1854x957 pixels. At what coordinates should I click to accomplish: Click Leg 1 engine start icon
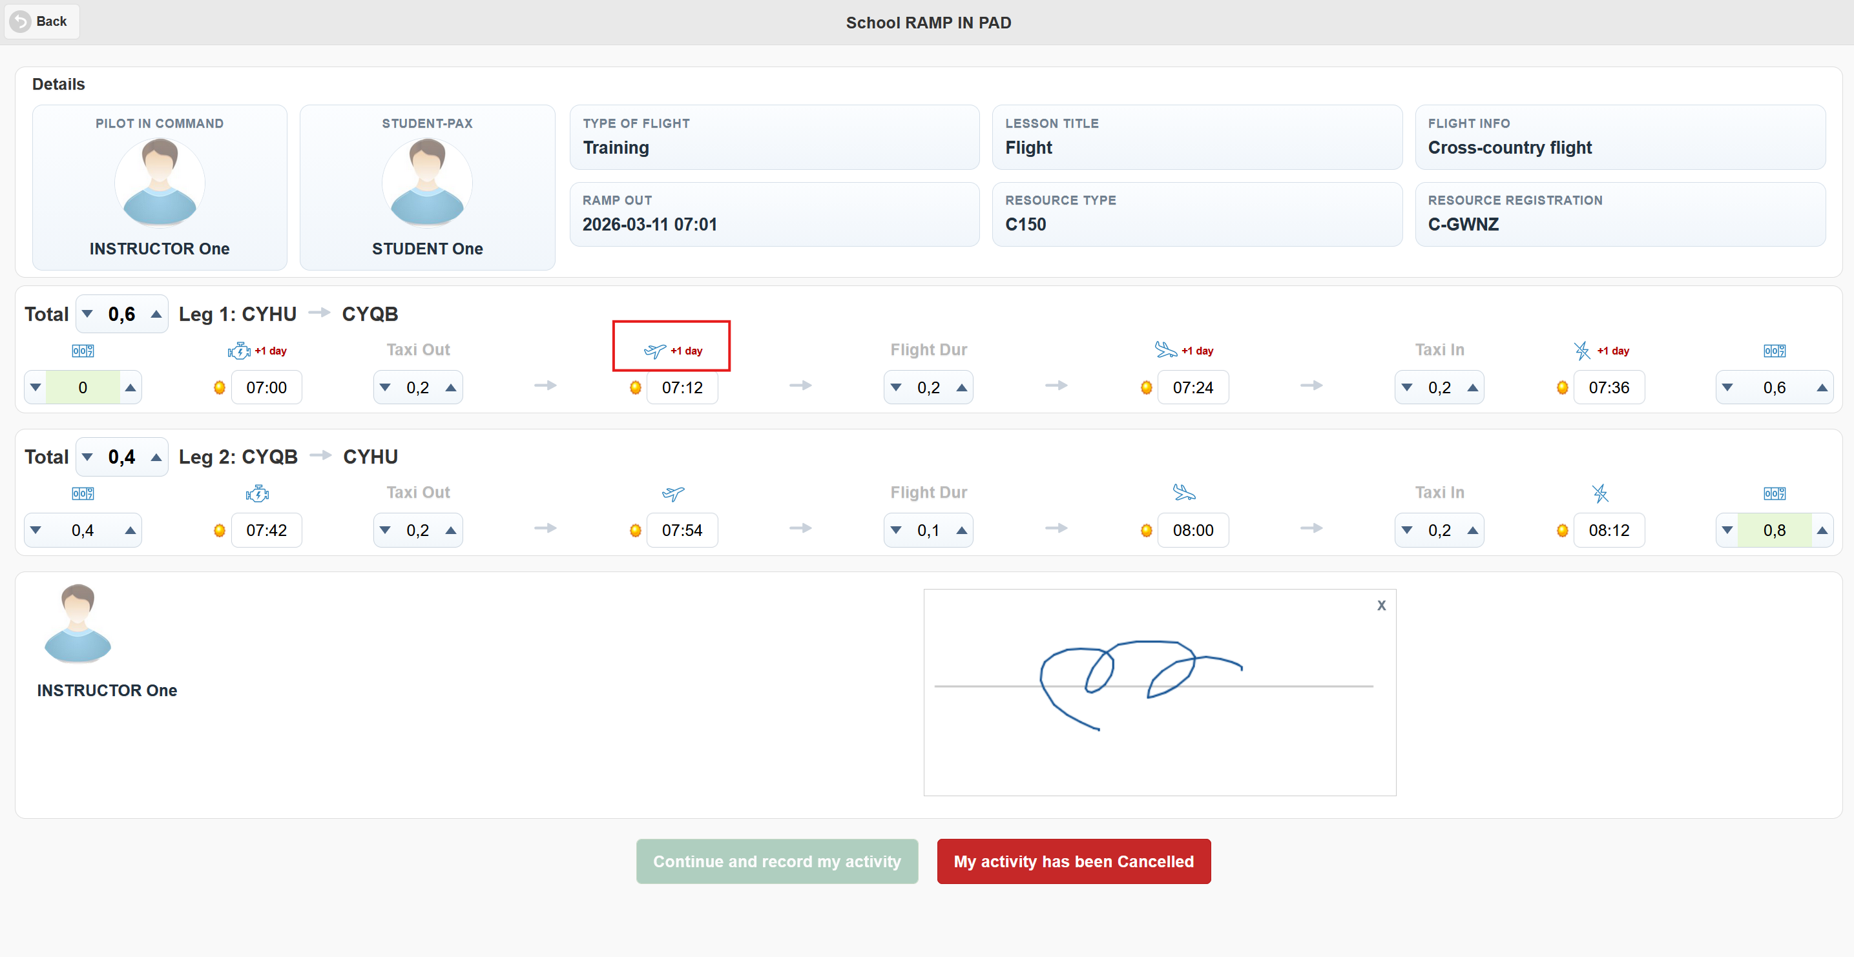pos(238,351)
